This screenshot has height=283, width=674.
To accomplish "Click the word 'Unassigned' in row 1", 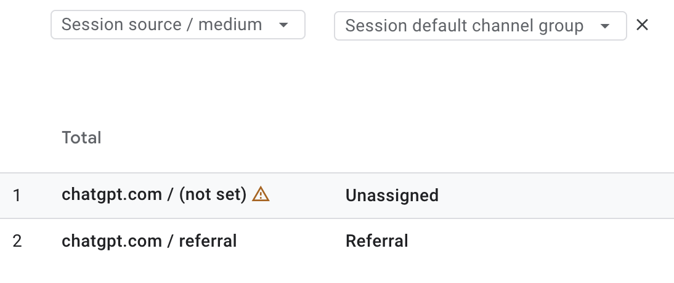I will (x=392, y=196).
